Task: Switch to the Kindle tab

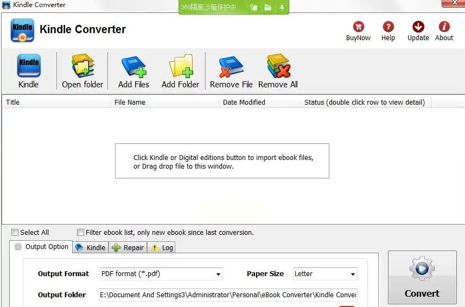Action: coord(91,247)
